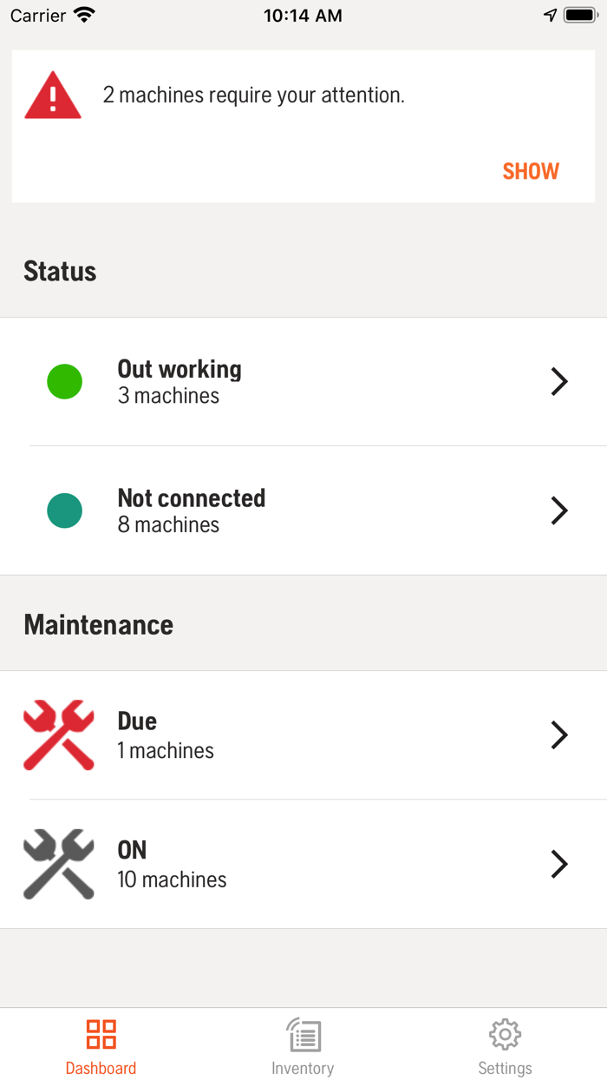
Task: Open the Settings gear icon
Action: tap(505, 1034)
